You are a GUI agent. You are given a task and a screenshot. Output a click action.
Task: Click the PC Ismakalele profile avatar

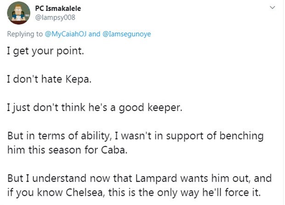[19, 13]
